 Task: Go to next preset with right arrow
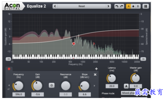[108, 6]
